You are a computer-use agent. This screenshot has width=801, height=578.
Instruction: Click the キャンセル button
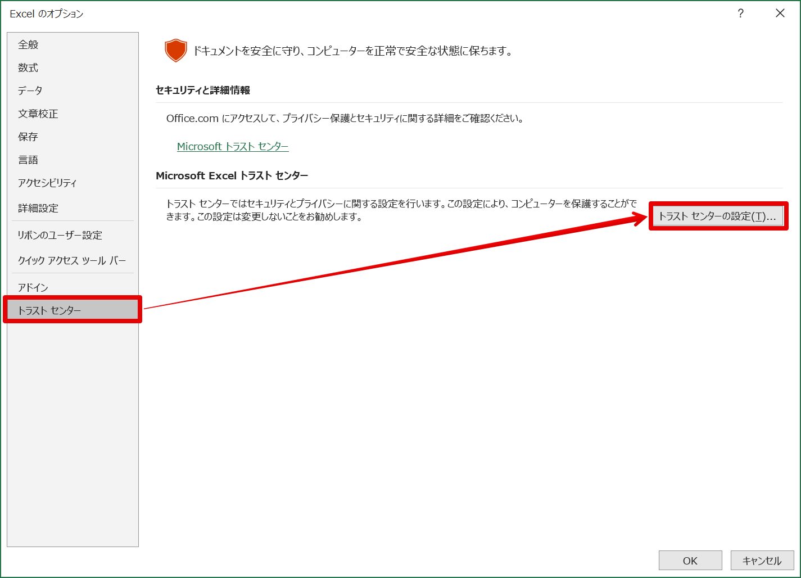(x=762, y=561)
